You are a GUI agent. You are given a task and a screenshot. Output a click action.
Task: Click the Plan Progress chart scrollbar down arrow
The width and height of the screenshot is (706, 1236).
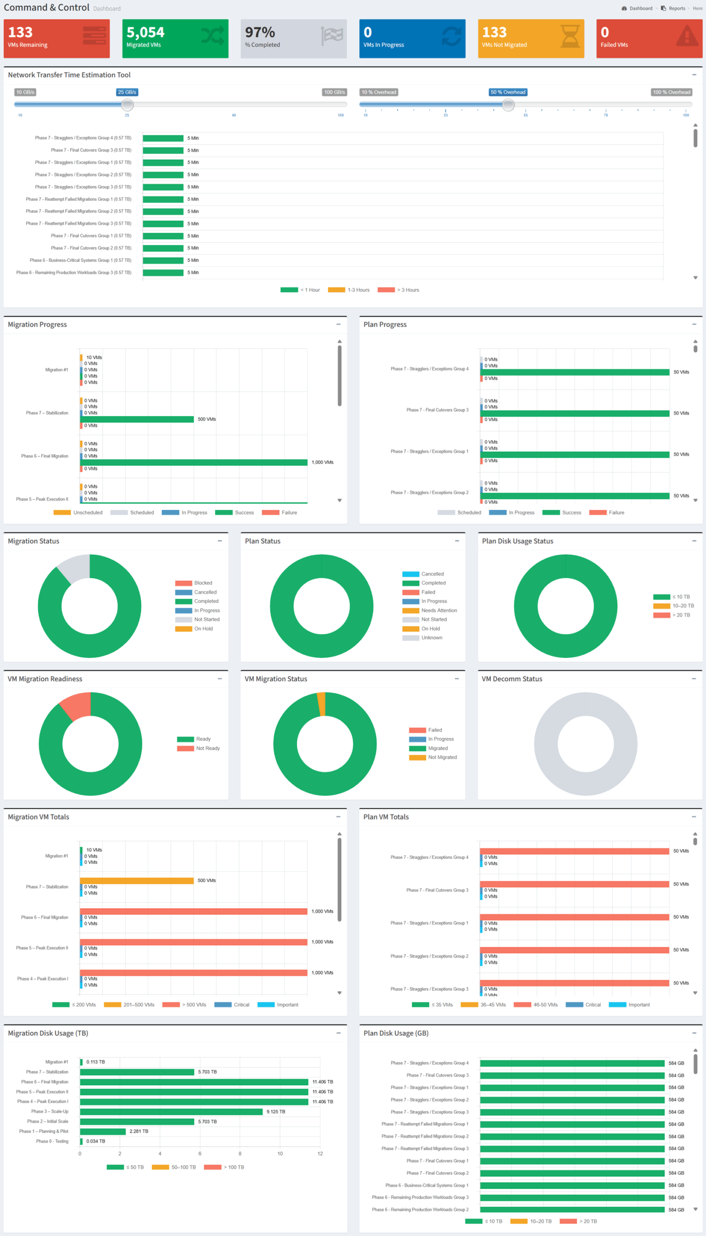[695, 500]
